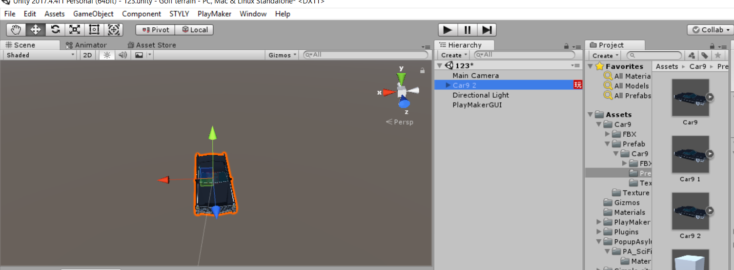Open the Gizmos dropdown
The image size is (734, 270).
(282, 55)
